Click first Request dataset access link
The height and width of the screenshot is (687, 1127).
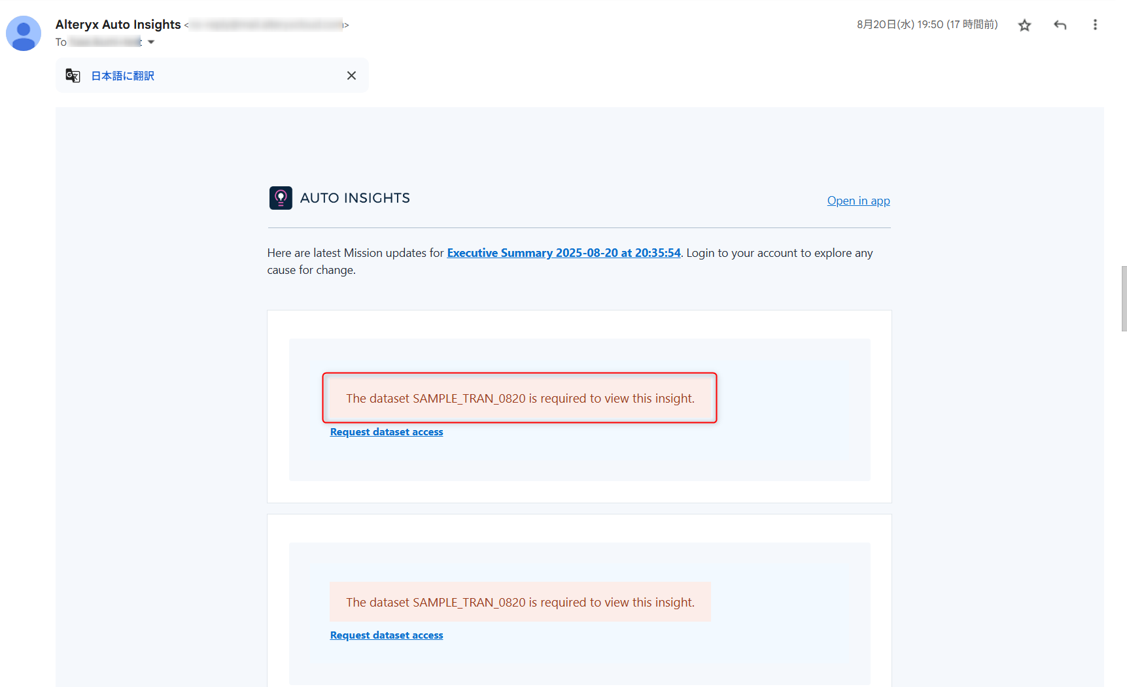tap(387, 432)
